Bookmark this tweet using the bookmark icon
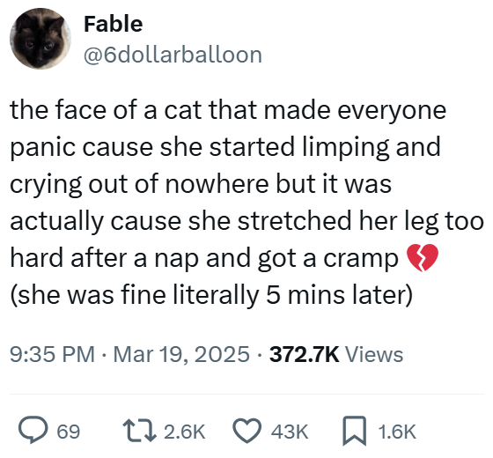The height and width of the screenshot is (458, 493). [x=354, y=431]
